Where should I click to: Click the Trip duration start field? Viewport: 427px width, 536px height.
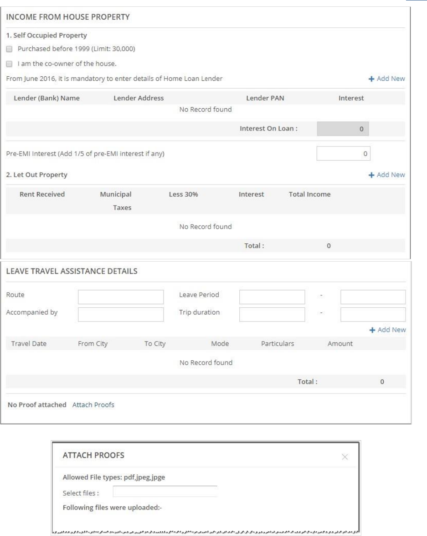click(x=272, y=314)
